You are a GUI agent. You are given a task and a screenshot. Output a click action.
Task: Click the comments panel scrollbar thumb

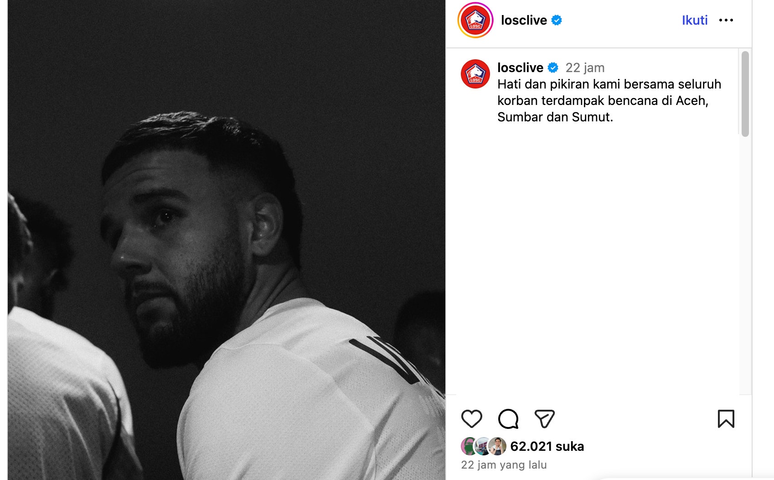(745, 94)
